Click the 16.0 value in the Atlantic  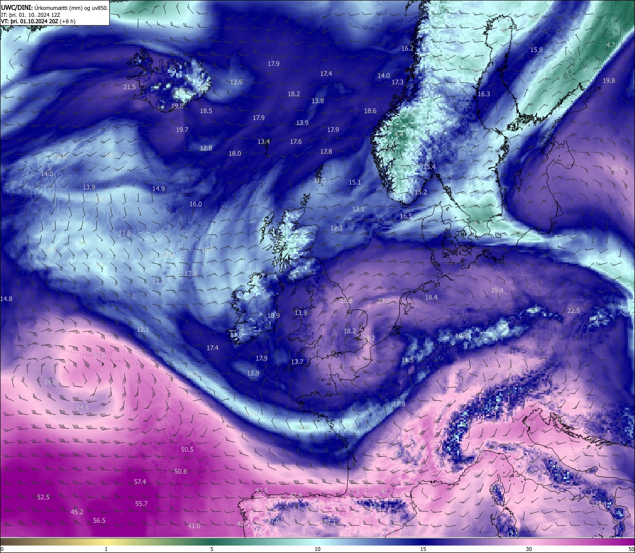tap(195, 204)
